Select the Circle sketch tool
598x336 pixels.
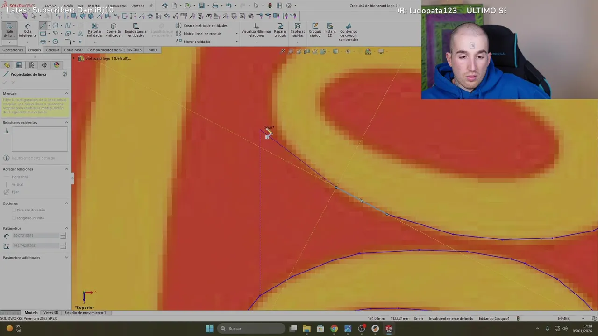tap(56, 26)
